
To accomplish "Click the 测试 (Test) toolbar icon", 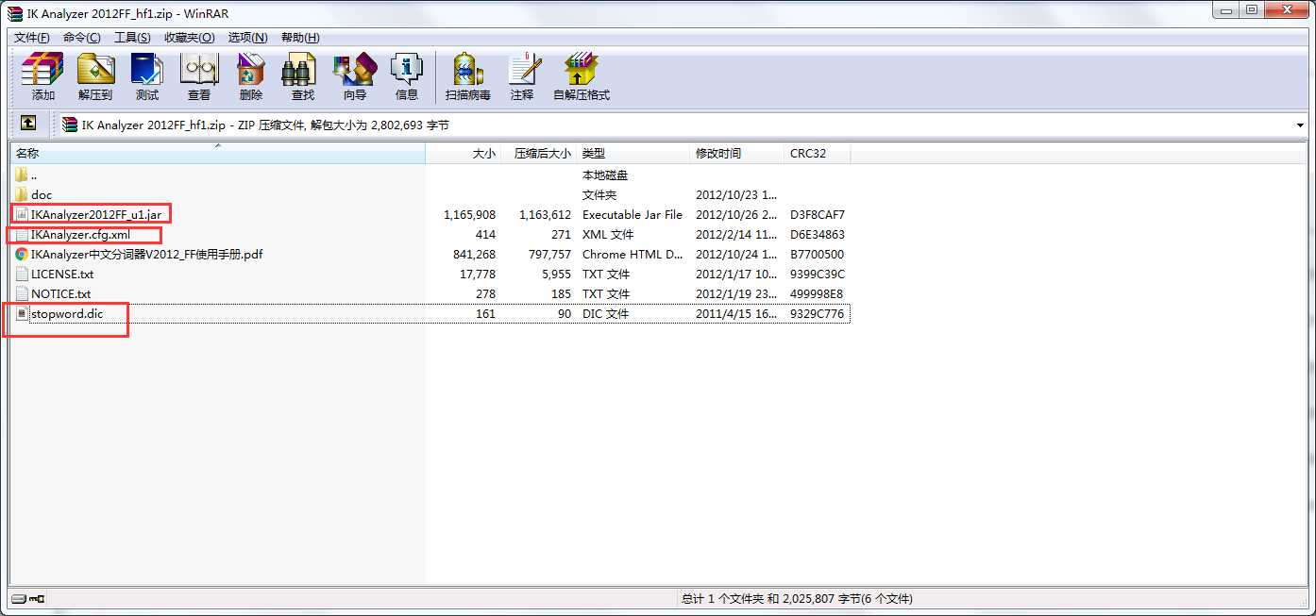I will [147, 70].
